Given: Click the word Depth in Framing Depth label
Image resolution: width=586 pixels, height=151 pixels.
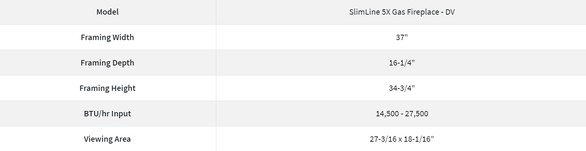Looking at the screenshot, I should 122,63.
